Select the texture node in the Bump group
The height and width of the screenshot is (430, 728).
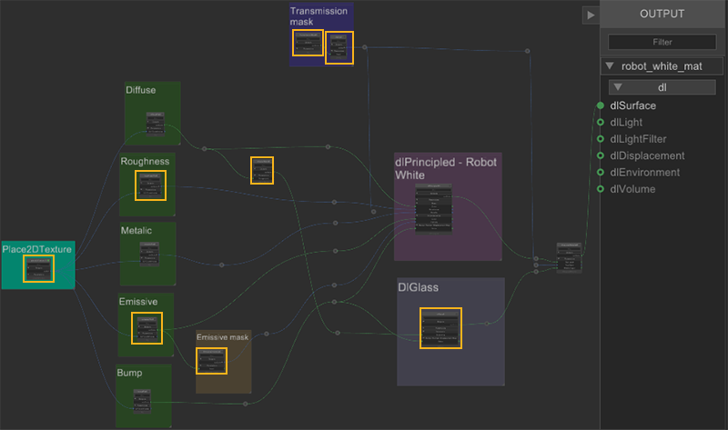[x=143, y=399]
